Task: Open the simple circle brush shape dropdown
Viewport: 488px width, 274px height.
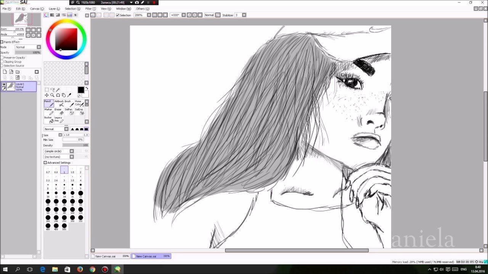Action: coord(59,151)
